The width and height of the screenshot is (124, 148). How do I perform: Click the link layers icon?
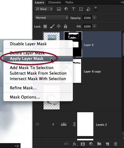click(x=66, y=144)
